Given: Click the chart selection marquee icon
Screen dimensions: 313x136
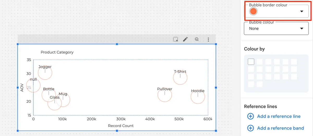Looking at the screenshot, I should (176, 39).
